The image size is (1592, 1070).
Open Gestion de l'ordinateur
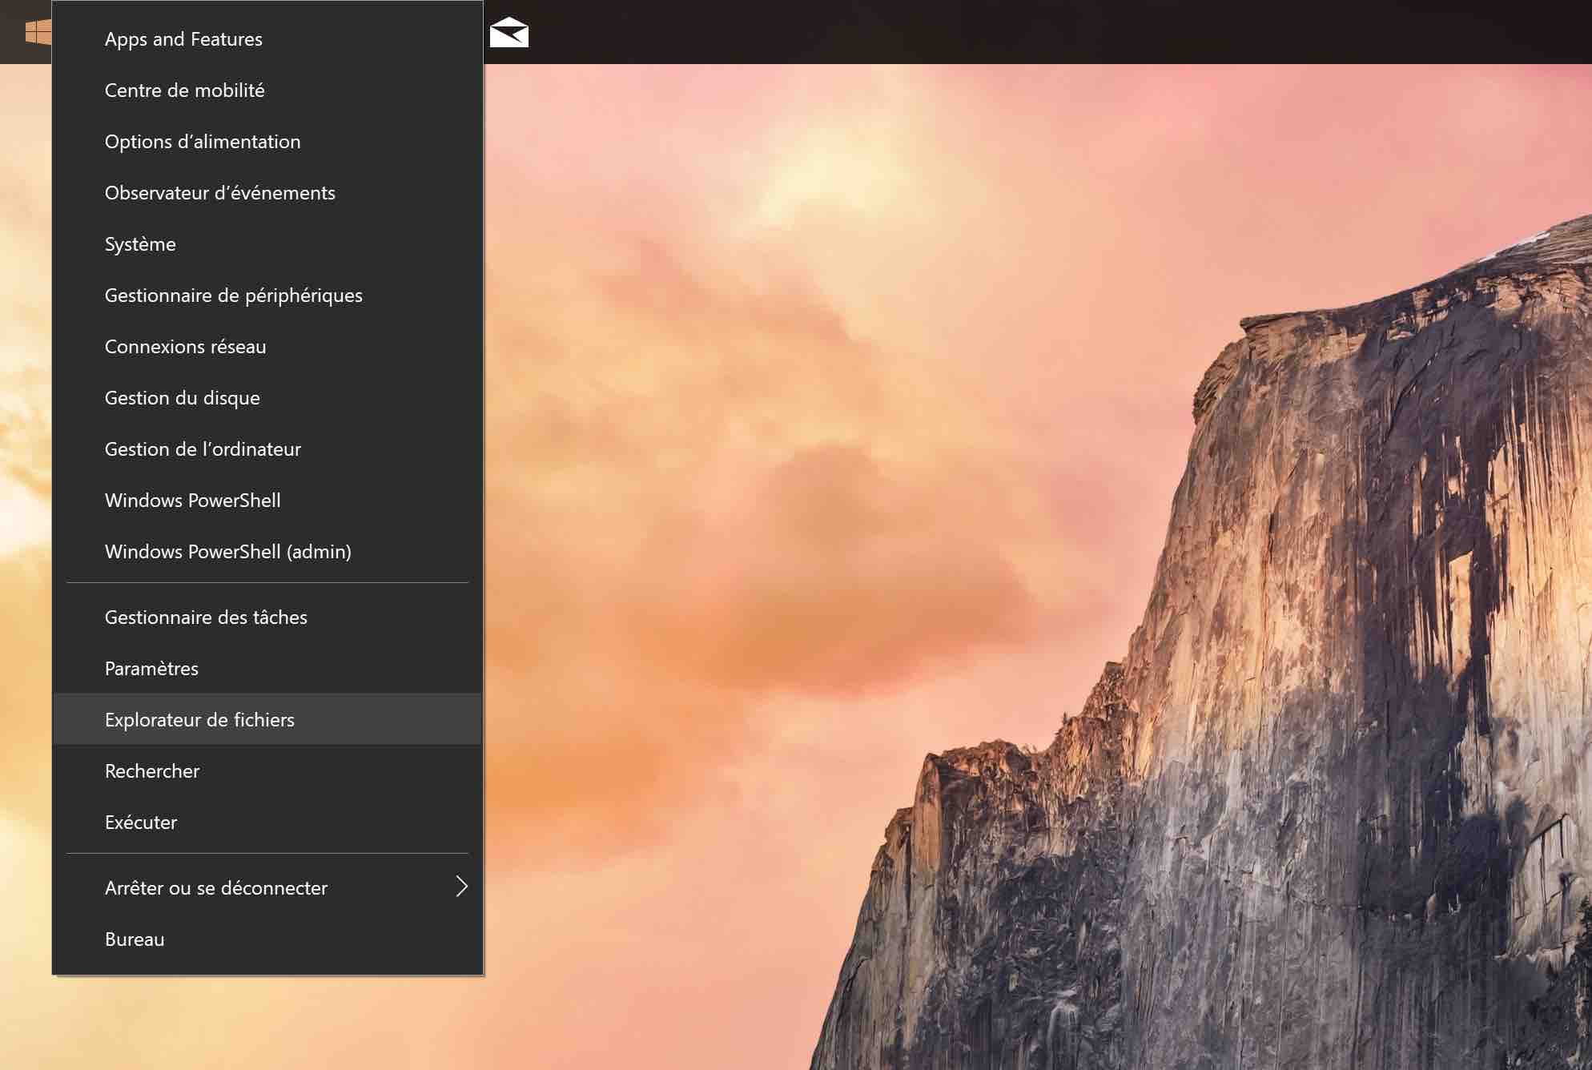pos(203,448)
